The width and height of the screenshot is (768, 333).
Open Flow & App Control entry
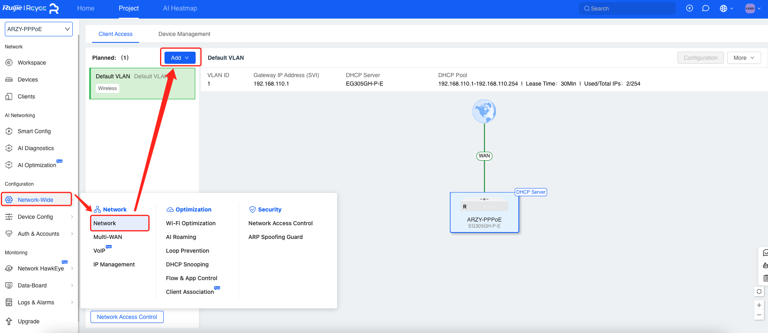[x=192, y=278]
